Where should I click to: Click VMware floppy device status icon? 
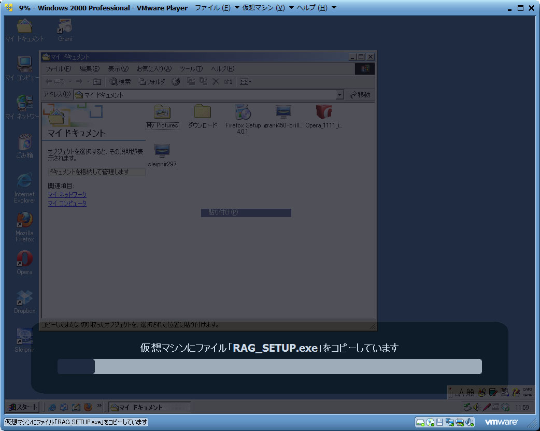(440, 422)
